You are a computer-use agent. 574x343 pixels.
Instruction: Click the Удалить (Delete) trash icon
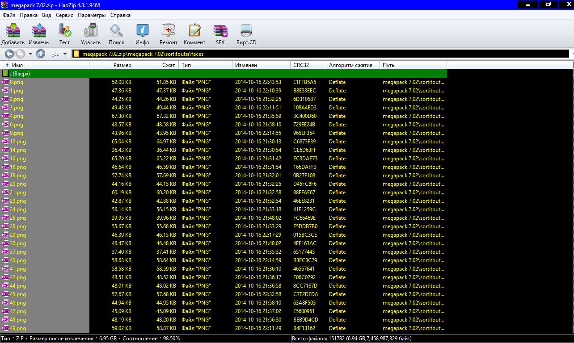(91, 31)
